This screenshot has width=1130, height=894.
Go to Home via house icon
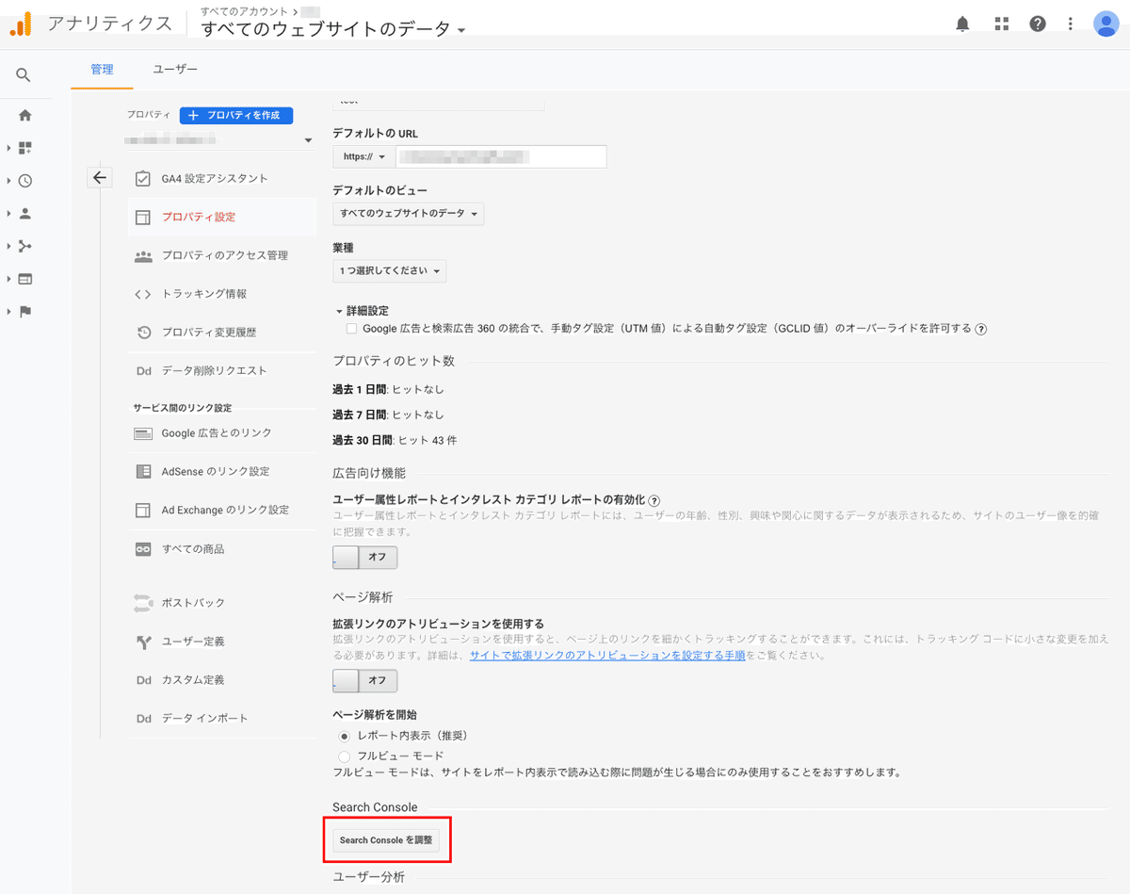tap(25, 115)
